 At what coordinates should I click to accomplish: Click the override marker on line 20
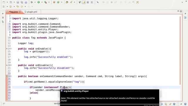[7, 65]
